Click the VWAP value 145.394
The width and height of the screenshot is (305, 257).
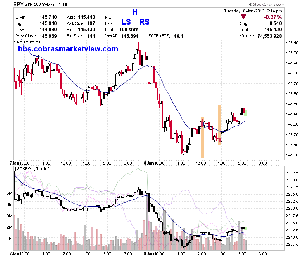tap(130, 36)
